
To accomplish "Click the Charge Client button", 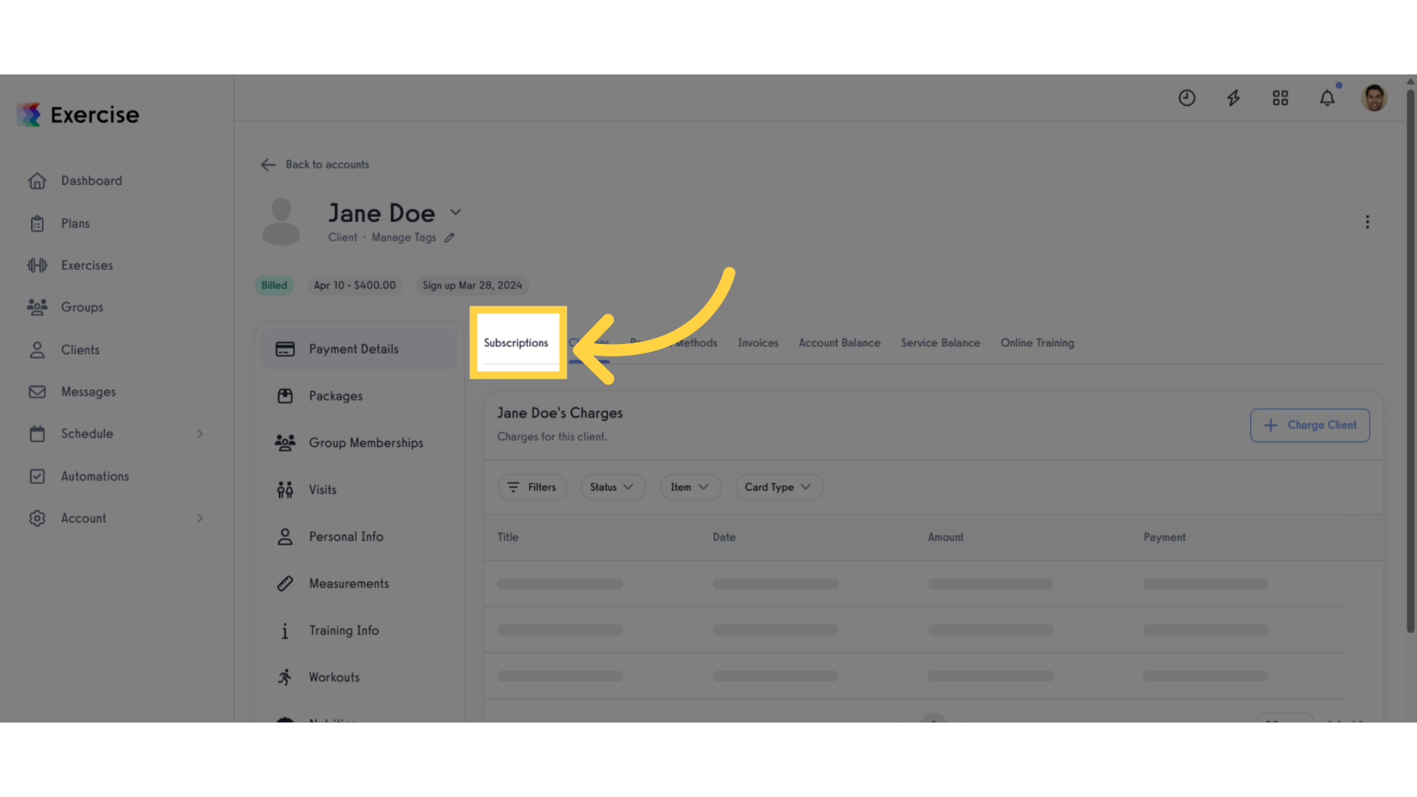I will (1310, 425).
